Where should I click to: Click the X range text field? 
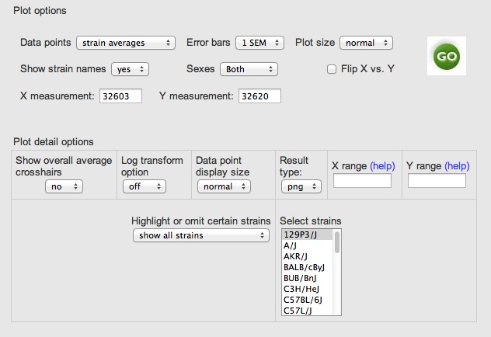[x=362, y=181]
